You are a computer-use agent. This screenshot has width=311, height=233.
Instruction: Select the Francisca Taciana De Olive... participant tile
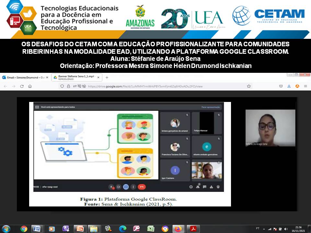point(175,147)
